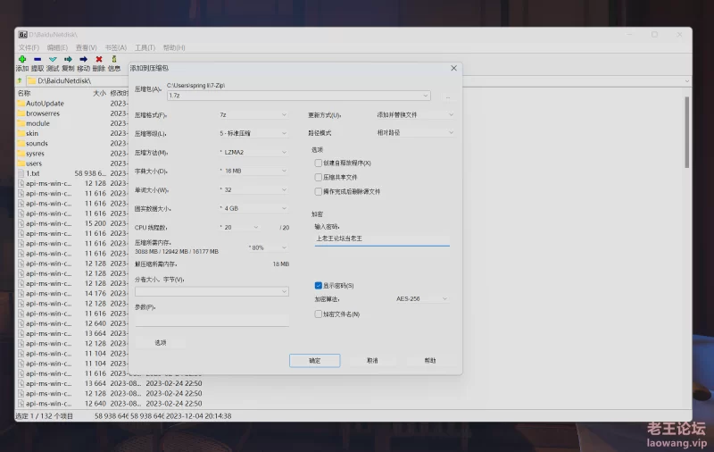Open the Help (帮助) menu
The image size is (714, 452).
point(174,47)
